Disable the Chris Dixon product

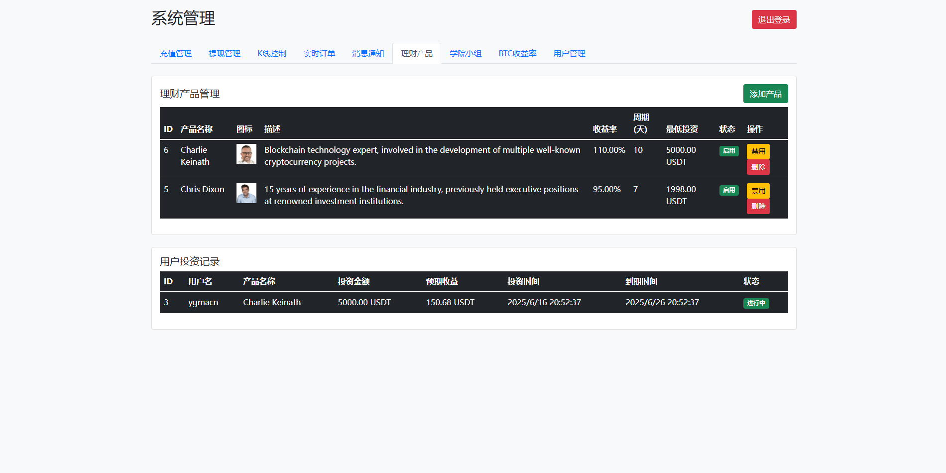click(x=758, y=191)
